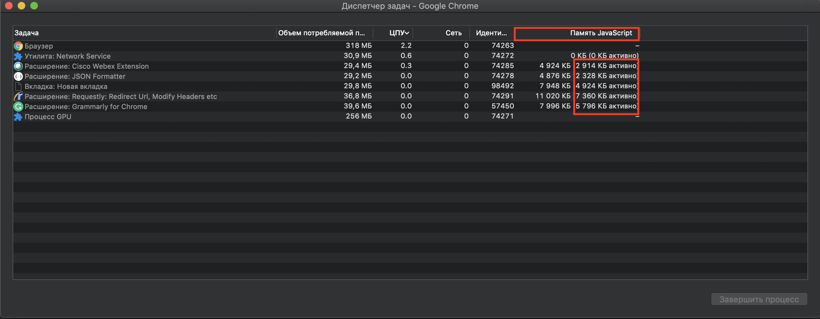Click the 29,8 МБ memory value
Image resolution: width=820 pixels, height=319 pixels.
pos(358,86)
